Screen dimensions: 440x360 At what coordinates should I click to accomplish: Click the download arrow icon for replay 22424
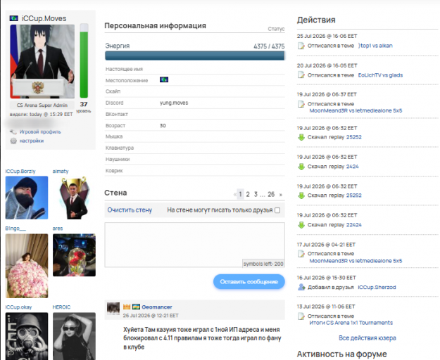coord(301,225)
